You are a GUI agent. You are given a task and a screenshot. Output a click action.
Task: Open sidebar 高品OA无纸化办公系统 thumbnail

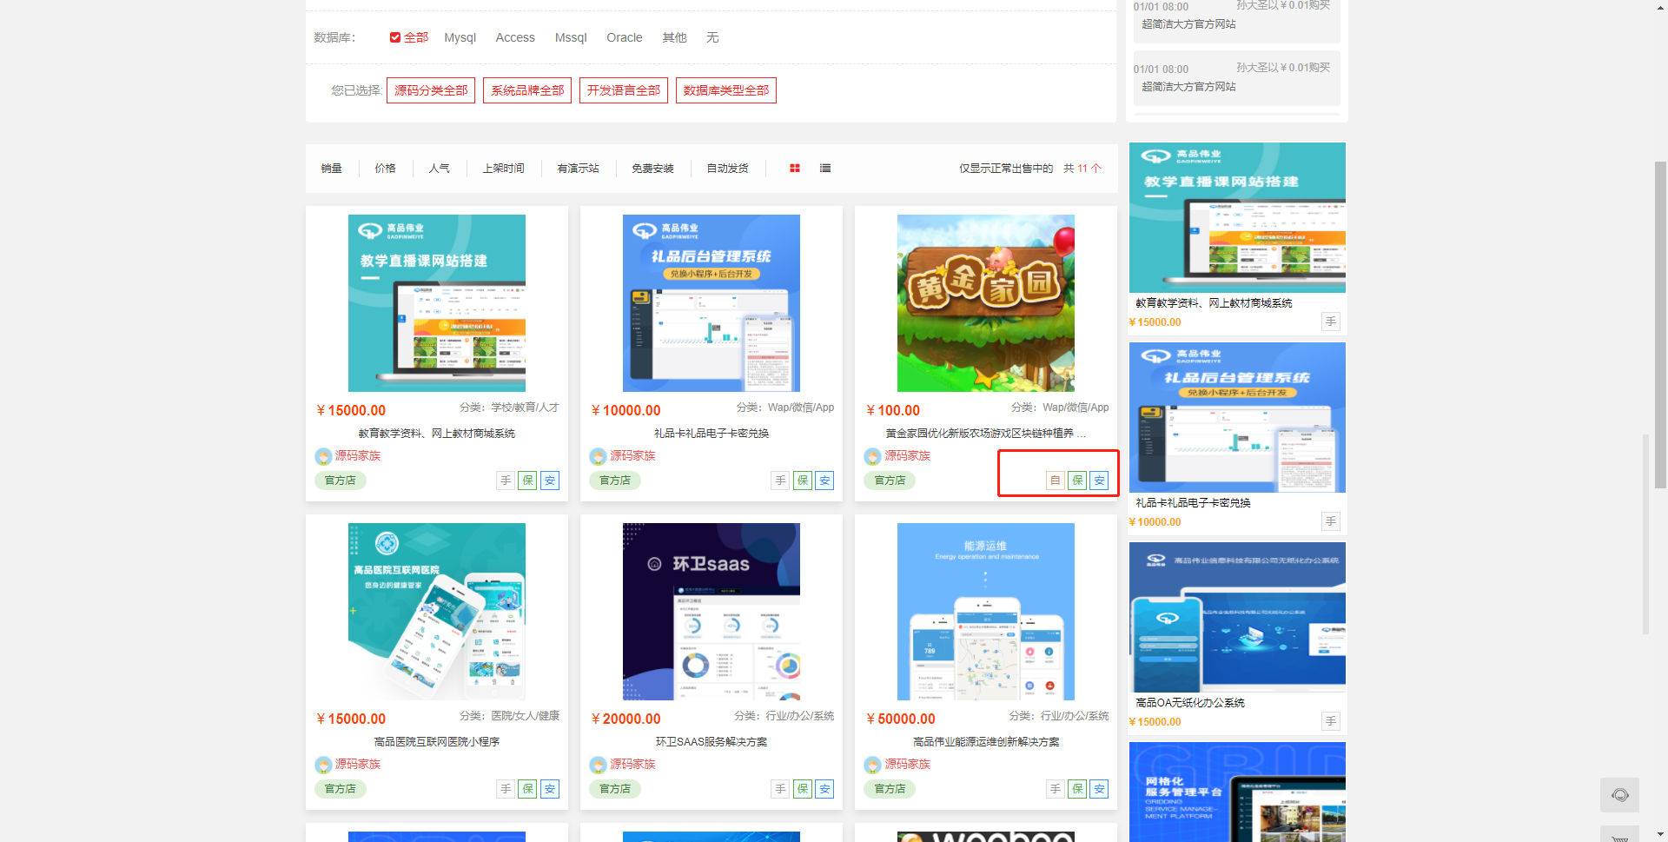tap(1237, 617)
